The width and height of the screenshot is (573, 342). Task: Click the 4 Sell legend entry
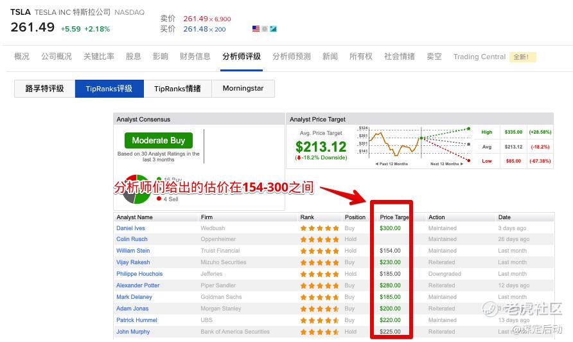(168, 199)
